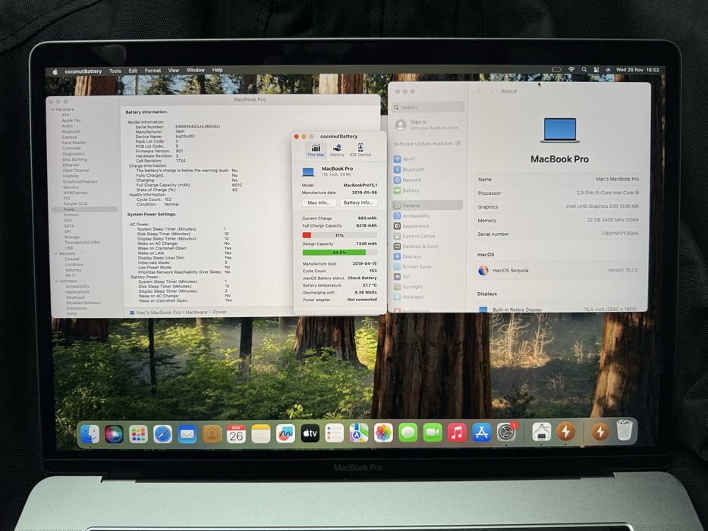708x531 pixels.
Task: Click the Mac Info... button
Action: coord(319,203)
